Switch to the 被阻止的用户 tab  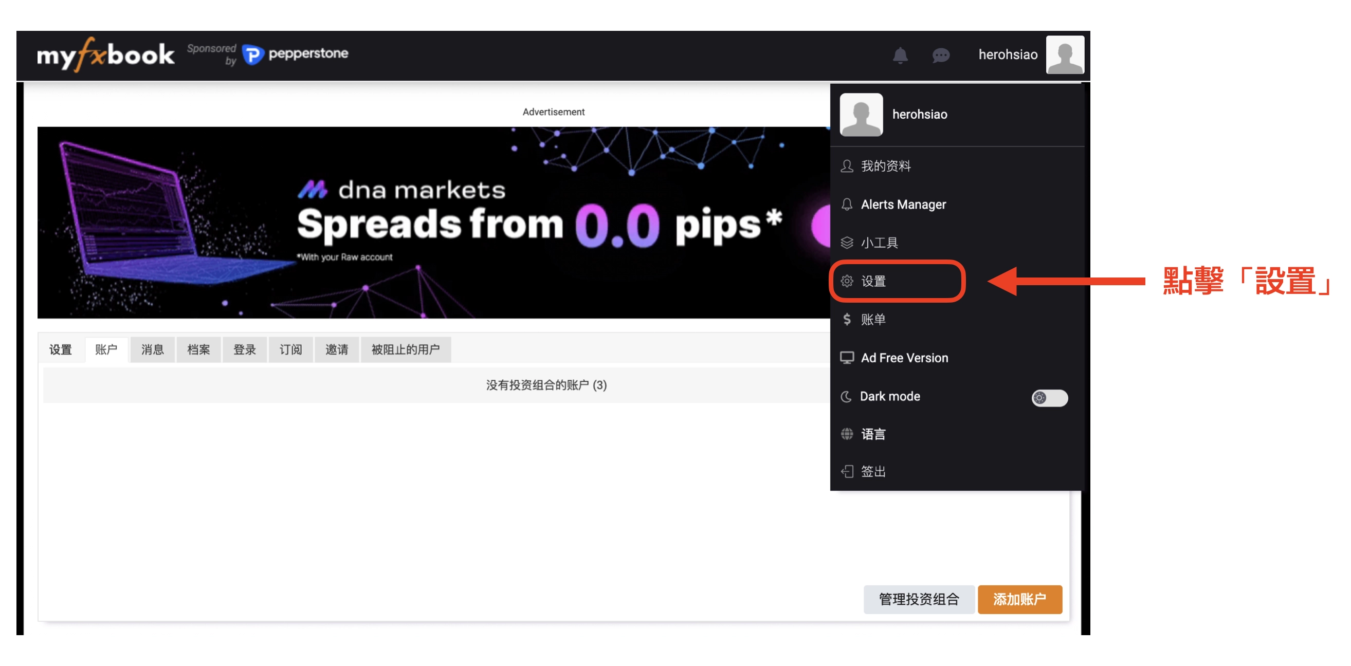click(406, 349)
